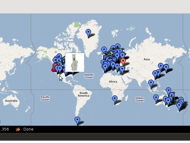Select the red marker east of Europe
The image size is (190, 143).
point(123,61)
